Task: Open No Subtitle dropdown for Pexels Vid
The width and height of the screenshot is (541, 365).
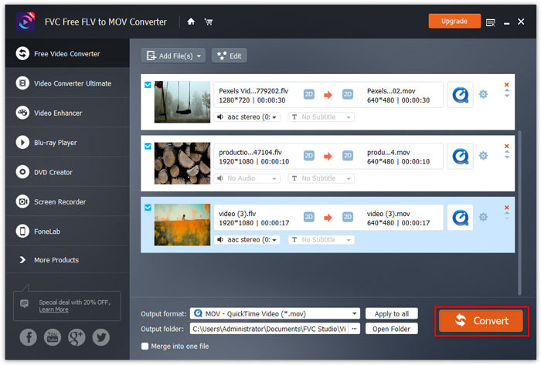Action: [322, 117]
